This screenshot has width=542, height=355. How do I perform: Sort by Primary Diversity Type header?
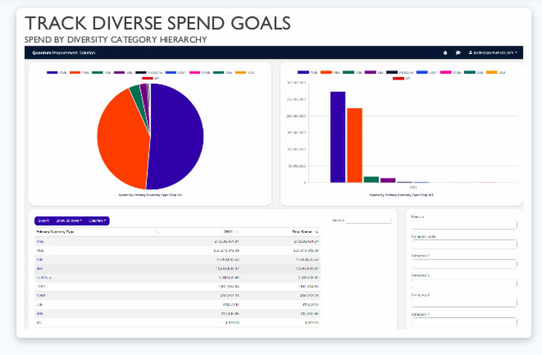tap(57, 231)
